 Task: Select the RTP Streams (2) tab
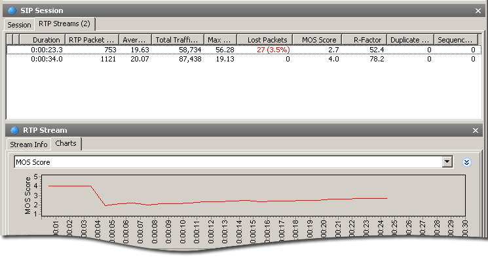(x=64, y=24)
